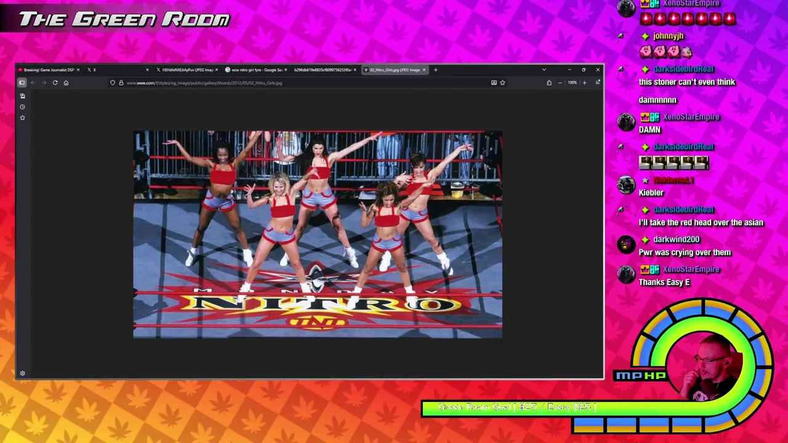Expand the list all tabs chevron
This screenshot has height=443, width=788.
tap(544, 70)
